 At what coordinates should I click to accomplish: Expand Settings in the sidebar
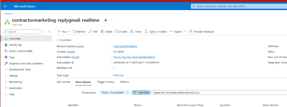tap(6, 76)
